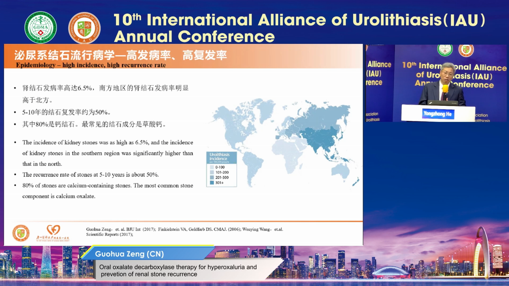The image size is (509, 286).
Task: Click the yellow microphone in front of the speaker
Action: [445, 89]
